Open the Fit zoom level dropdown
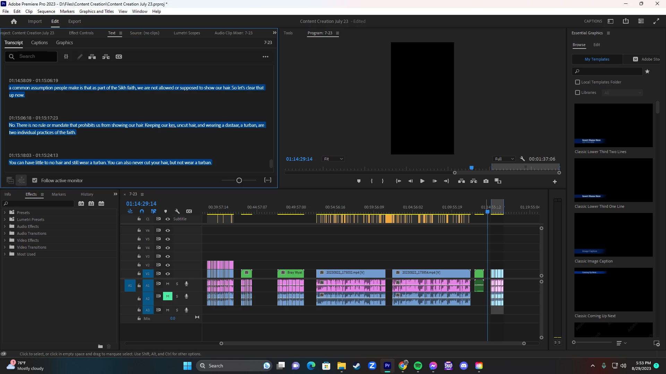Screen dimensions: 666x374 coord(333,159)
